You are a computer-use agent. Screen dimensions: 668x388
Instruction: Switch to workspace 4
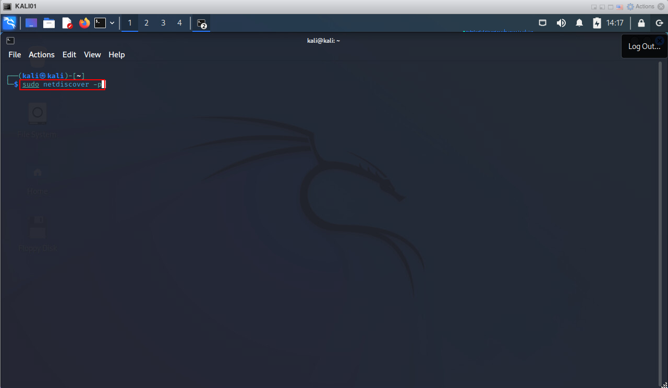tap(180, 23)
